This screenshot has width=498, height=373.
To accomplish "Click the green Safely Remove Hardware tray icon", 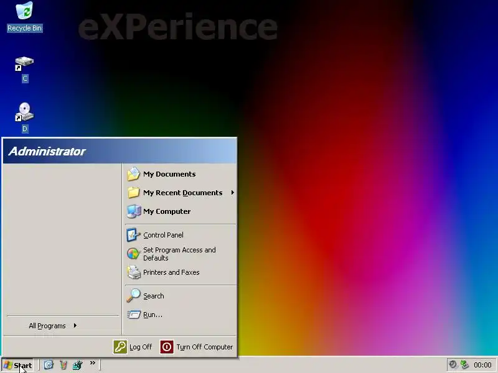I will 464,365.
